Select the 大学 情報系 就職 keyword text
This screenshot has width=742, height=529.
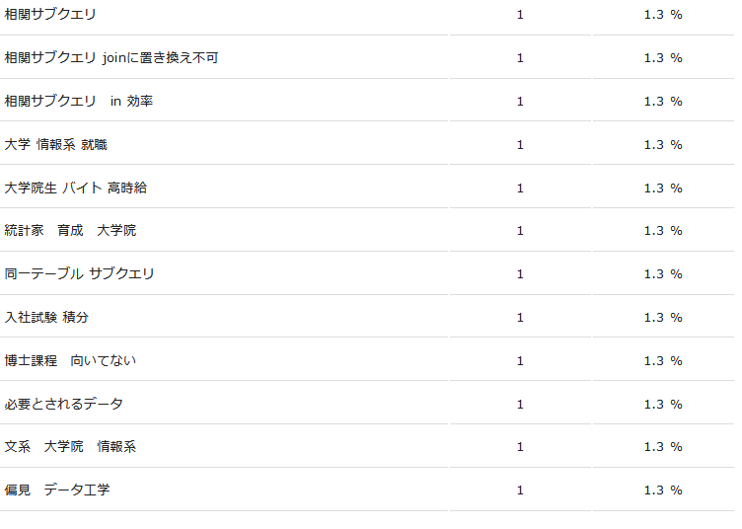(56, 145)
